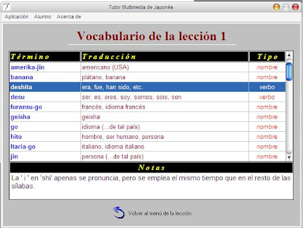Click the scrollbar up arrow

click(289, 55)
